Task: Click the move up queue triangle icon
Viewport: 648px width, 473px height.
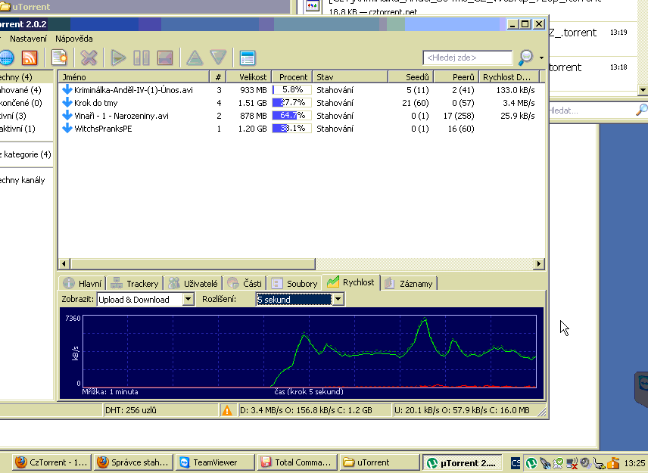Action: [195, 58]
